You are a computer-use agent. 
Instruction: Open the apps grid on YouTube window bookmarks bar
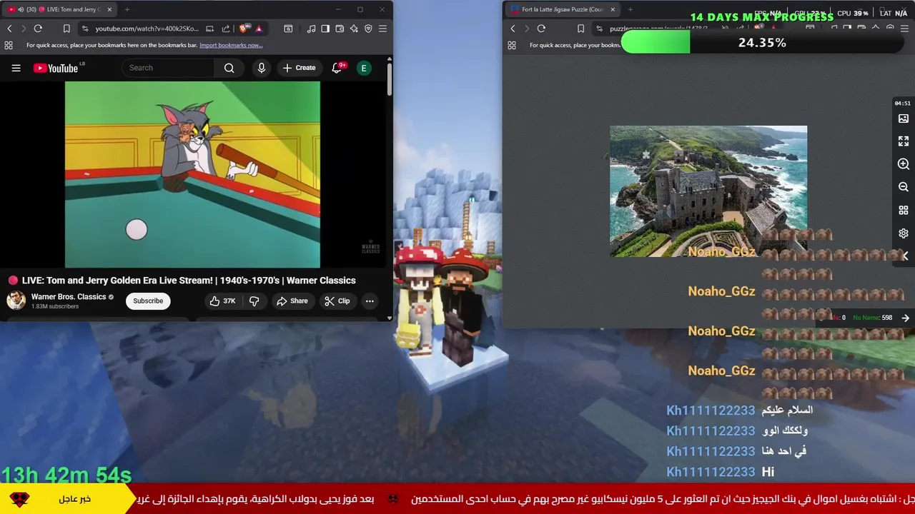coord(9,45)
